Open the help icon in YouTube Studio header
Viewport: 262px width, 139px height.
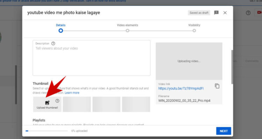(x=248, y=13)
